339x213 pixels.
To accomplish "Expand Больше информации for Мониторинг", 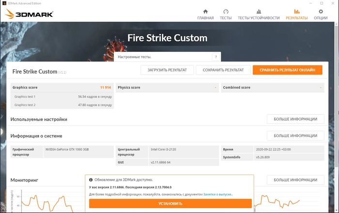I will pos(295,180).
